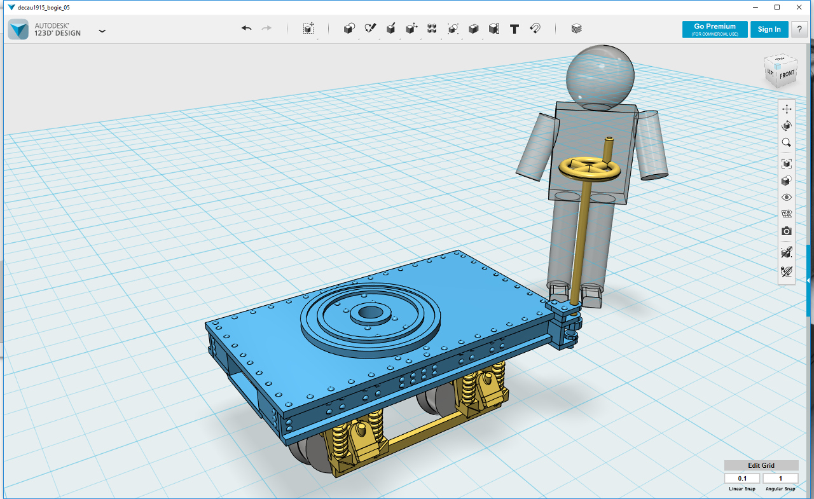Select the Pan navigation tool
The image size is (814, 499).
coord(787,109)
